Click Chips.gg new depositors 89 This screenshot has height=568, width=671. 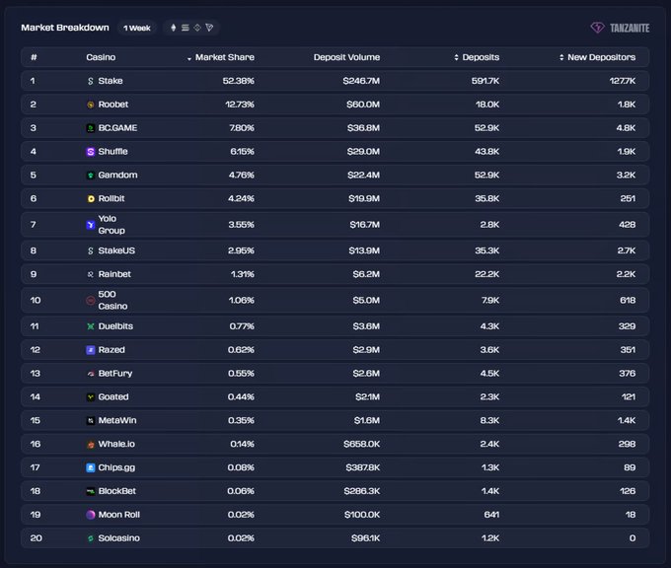coord(630,467)
